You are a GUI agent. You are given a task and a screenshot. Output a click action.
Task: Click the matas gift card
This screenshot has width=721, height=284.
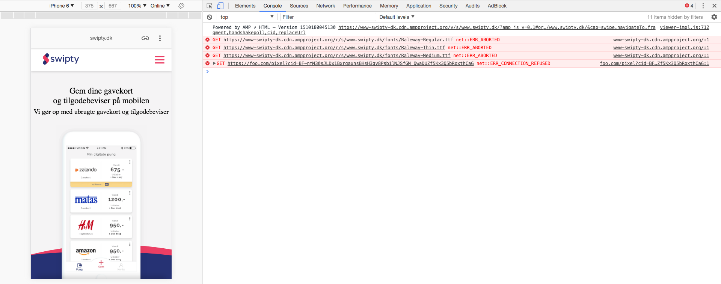tap(101, 201)
